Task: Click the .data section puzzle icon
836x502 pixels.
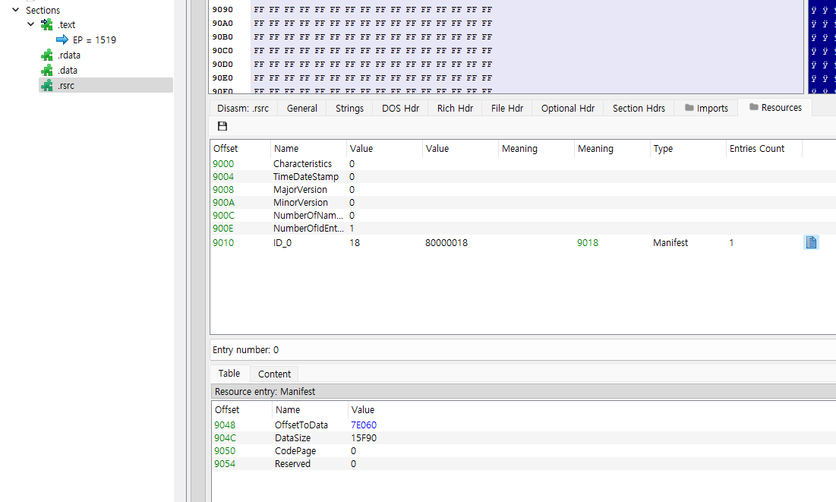Action: 47,70
